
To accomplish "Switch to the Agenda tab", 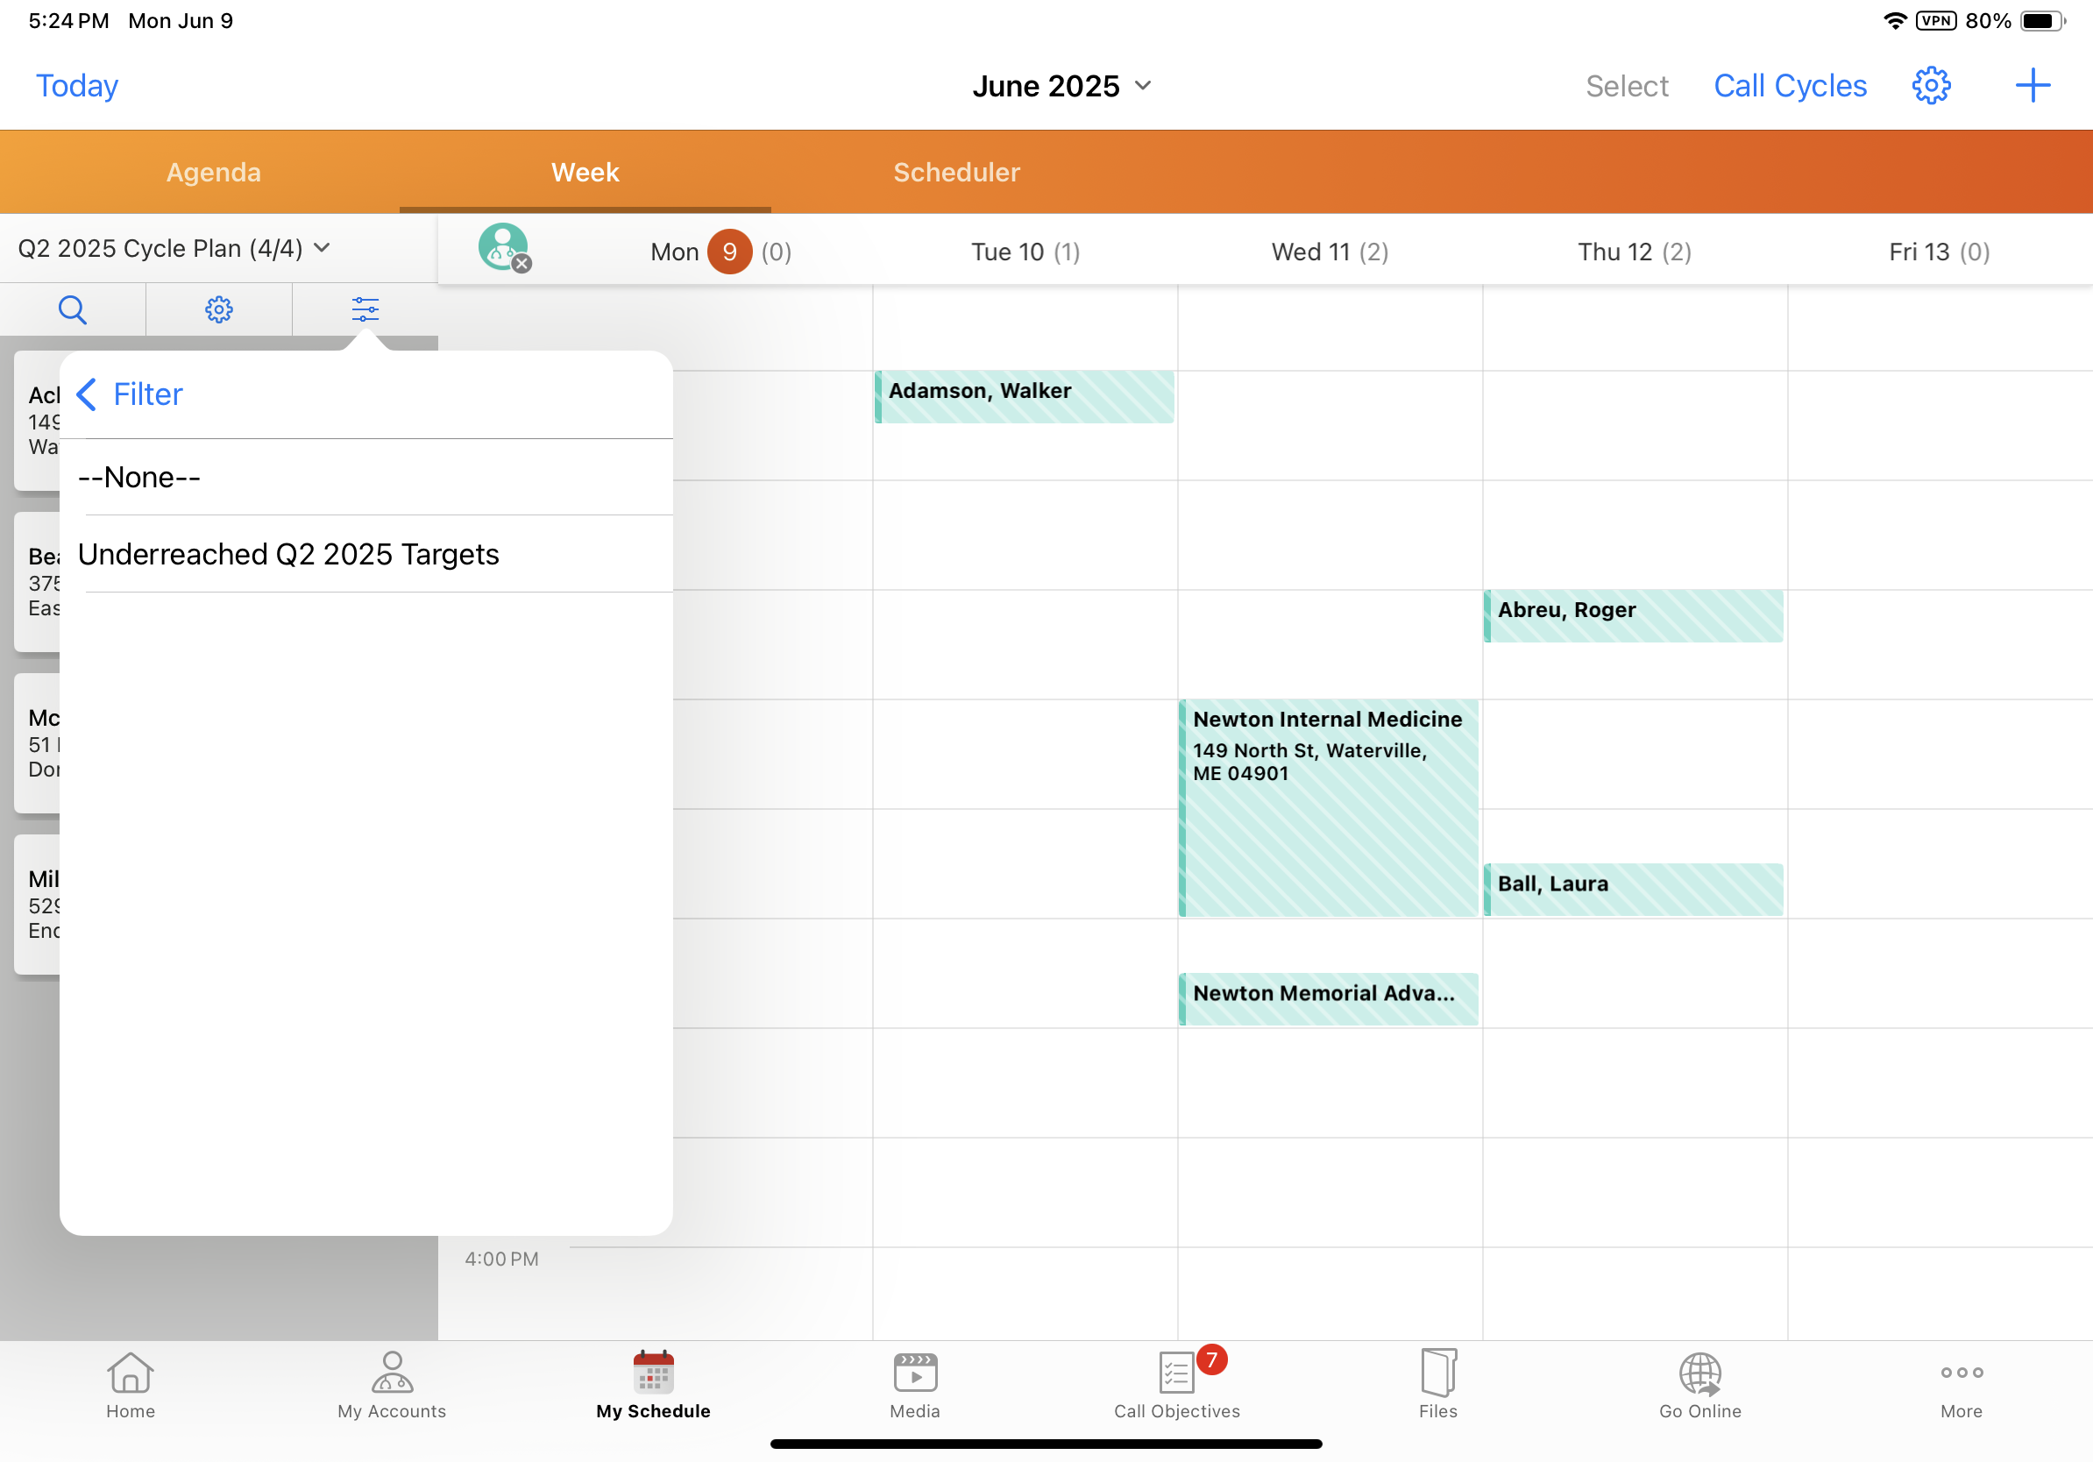I will (x=213, y=173).
